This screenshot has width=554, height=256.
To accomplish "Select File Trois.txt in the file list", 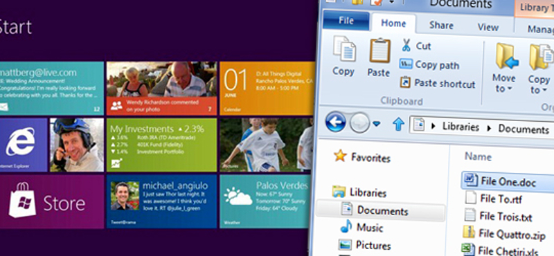I will coord(506,216).
